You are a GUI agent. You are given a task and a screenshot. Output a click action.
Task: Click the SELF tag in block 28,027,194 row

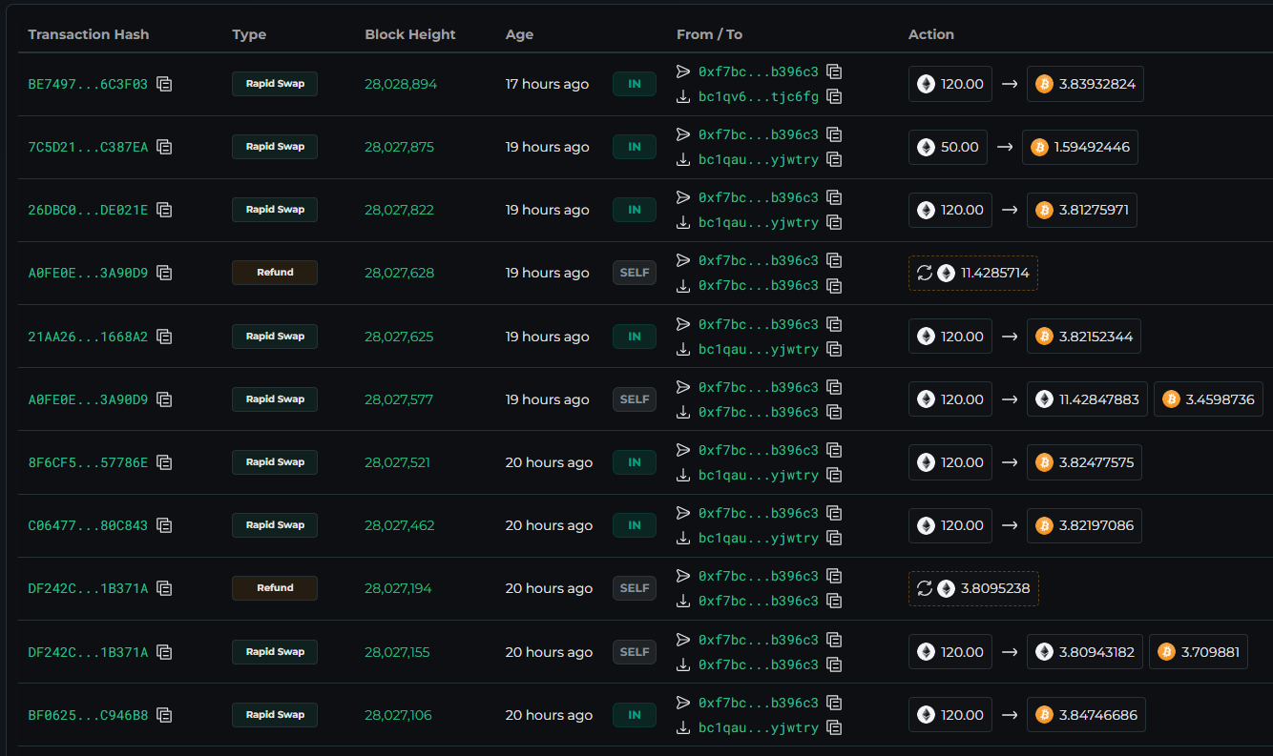click(635, 588)
